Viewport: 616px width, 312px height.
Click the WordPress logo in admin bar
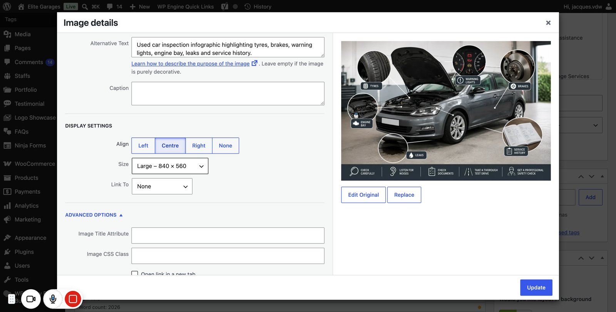pyautogui.click(x=7, y=7)
